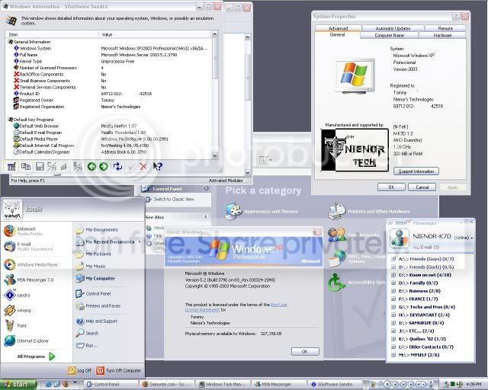Switch to Remote tab in System Properties

[x=445, y=28]
